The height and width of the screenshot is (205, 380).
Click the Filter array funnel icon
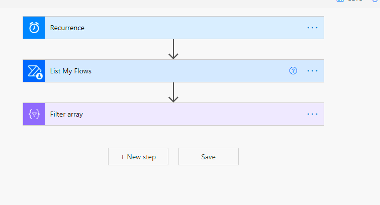[x=34, y=114]
